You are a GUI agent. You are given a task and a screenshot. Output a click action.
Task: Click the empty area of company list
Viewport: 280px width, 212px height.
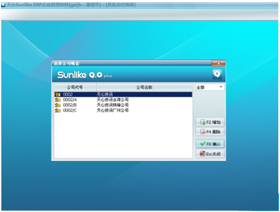pos(123,136)
